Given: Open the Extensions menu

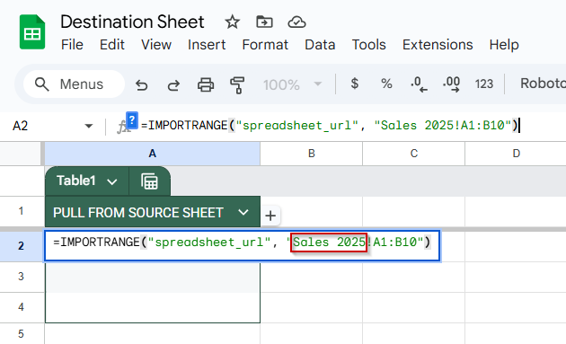Looking at the screenshot, I should 438,45.
